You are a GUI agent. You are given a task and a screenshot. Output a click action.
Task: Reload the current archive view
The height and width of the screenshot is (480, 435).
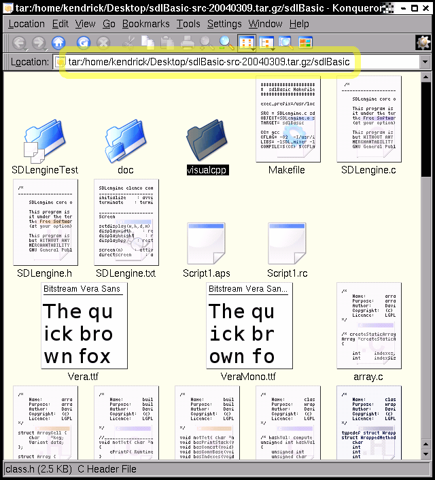click(83, 43)
